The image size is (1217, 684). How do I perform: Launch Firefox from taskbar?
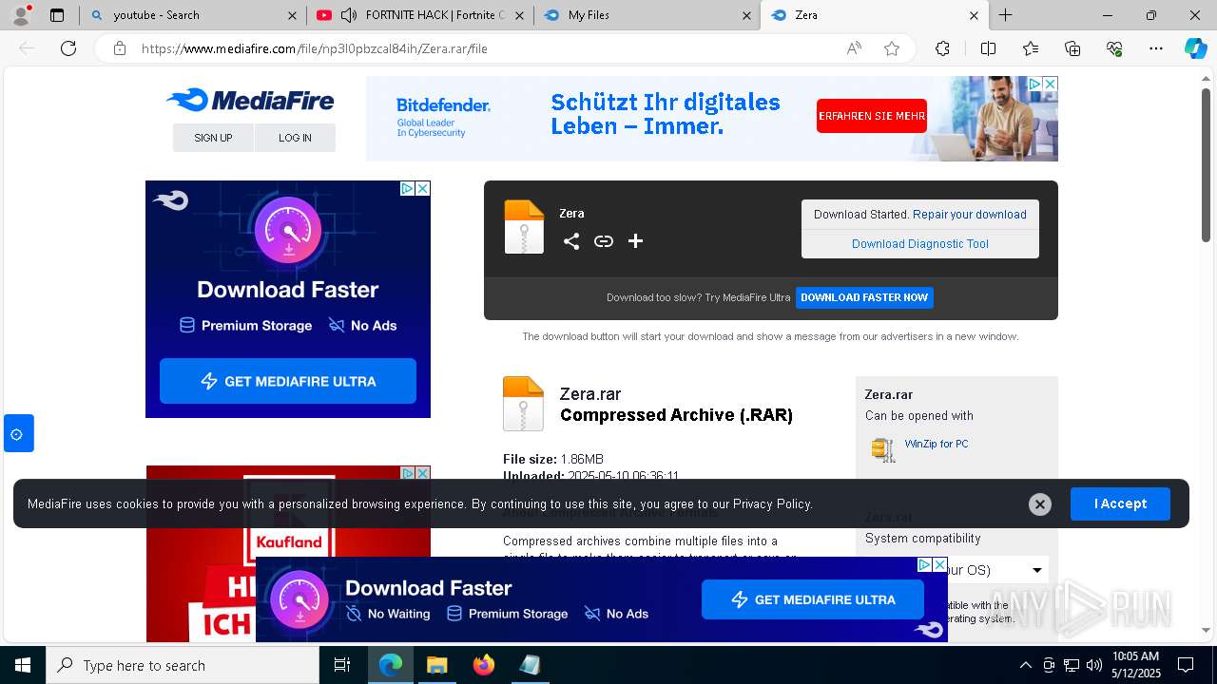[x=484, y=665]
